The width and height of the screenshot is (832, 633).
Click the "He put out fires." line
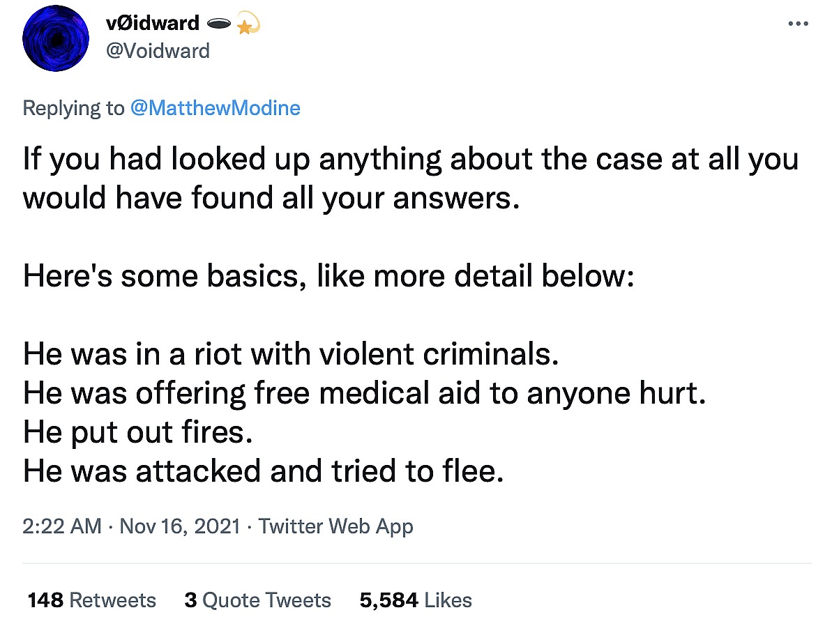coord(137,433)
